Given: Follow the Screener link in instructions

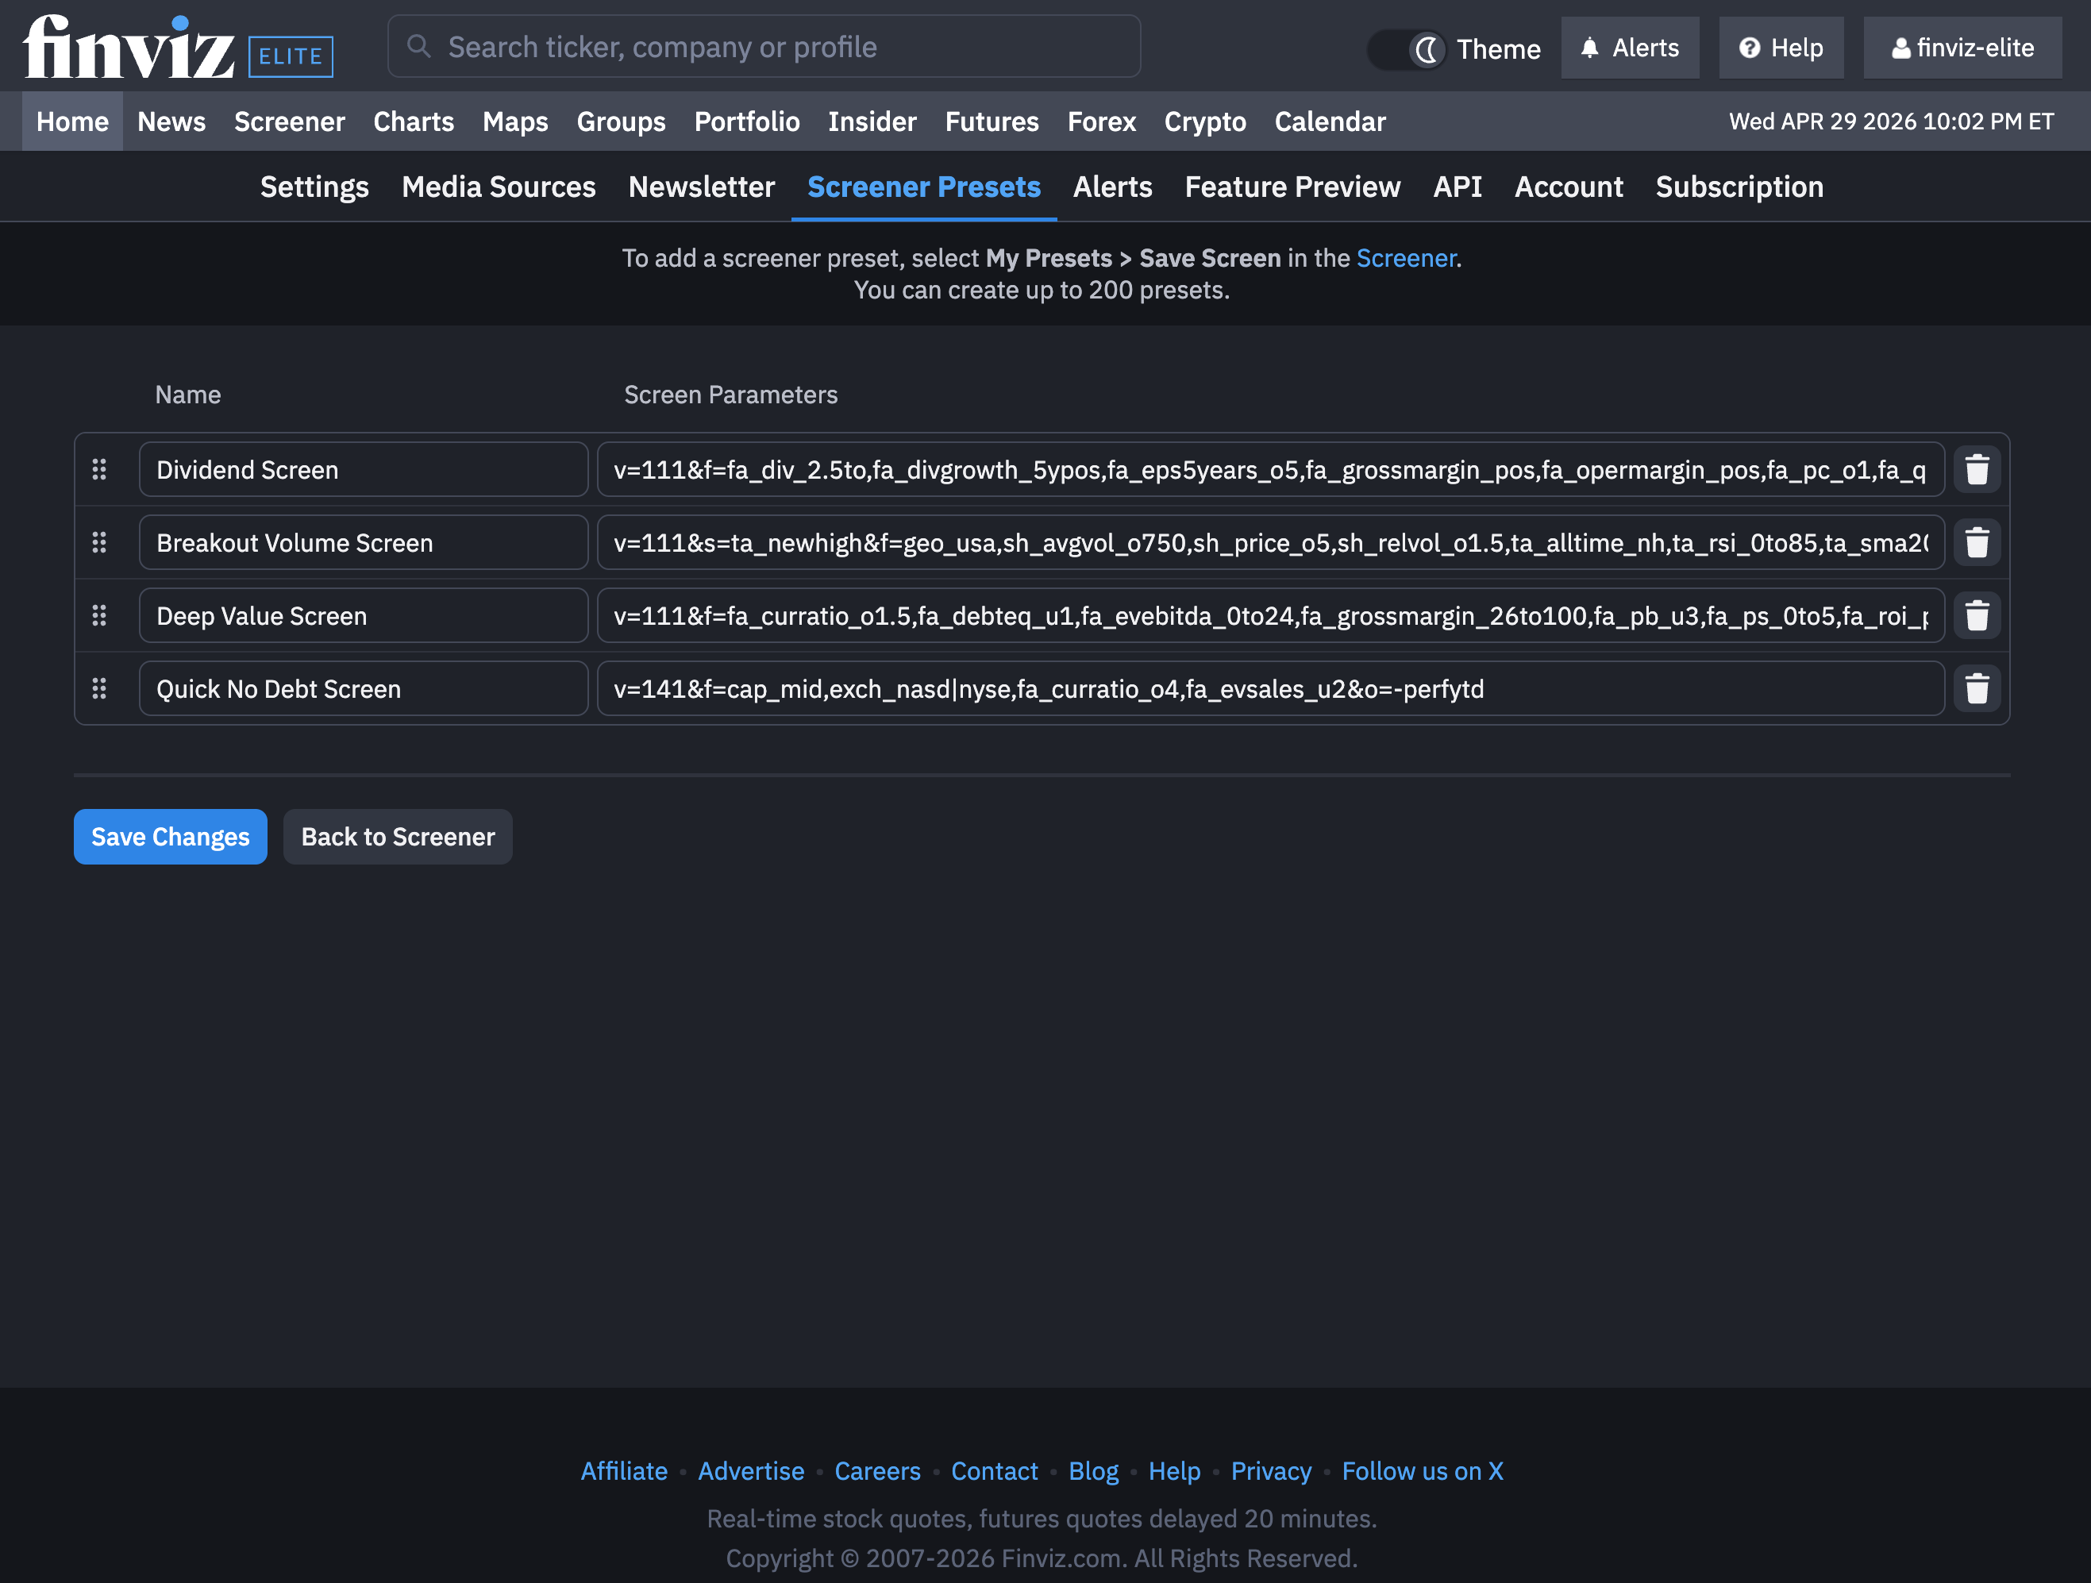Looking at the screenshot, I should pyautogui.click(x=1406, y=258).
